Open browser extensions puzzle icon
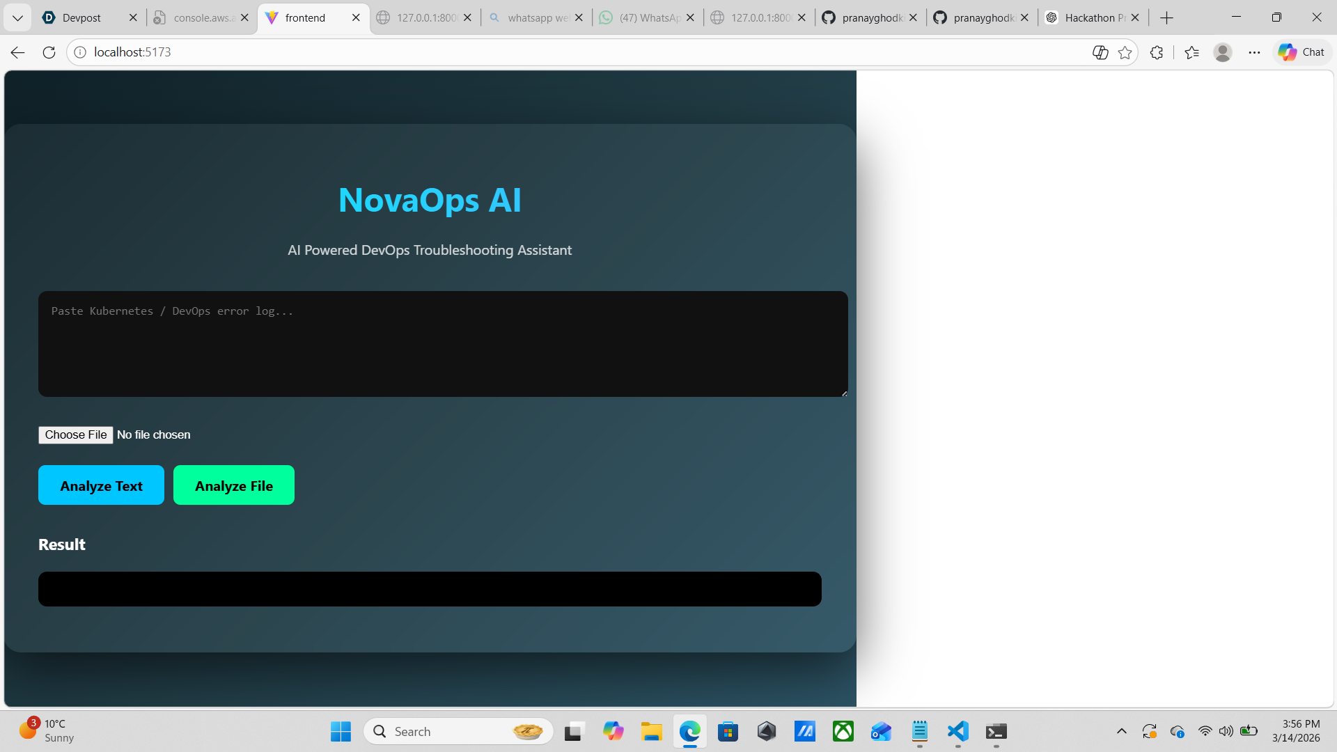This screenshot has width=1337, height=752. pyautogui.click(x=1157, y=52)
